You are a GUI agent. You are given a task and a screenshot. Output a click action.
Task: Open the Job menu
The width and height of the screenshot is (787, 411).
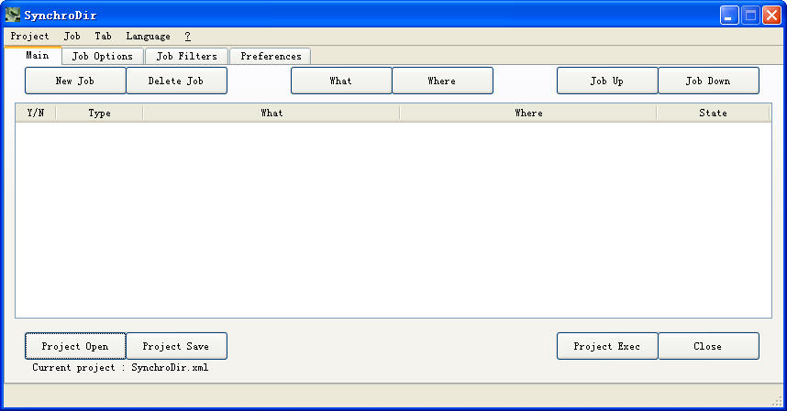coord(72,36)
